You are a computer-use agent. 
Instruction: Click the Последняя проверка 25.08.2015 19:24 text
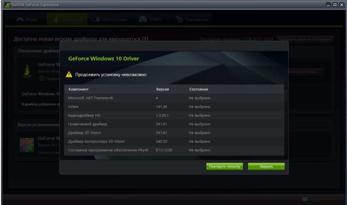(x=236, y=39)
